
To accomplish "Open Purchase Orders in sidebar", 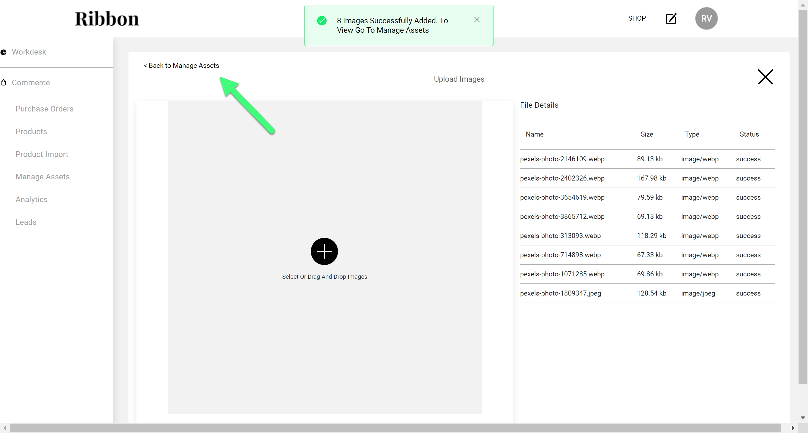I will point(45,109).
